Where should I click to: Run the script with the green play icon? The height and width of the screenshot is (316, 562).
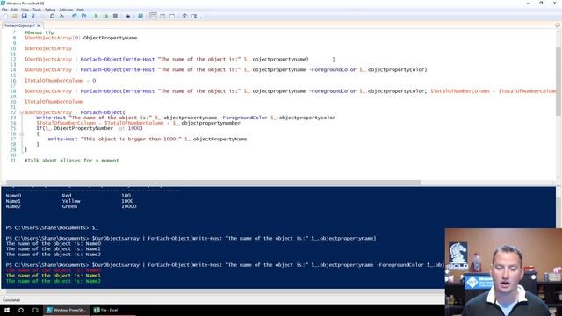96,16
